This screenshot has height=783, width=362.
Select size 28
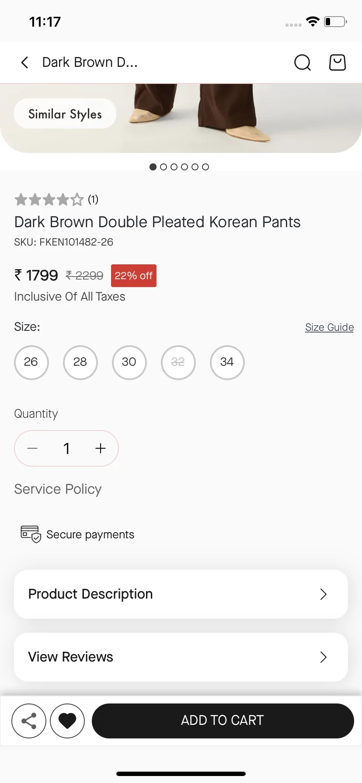pos(80,362)
